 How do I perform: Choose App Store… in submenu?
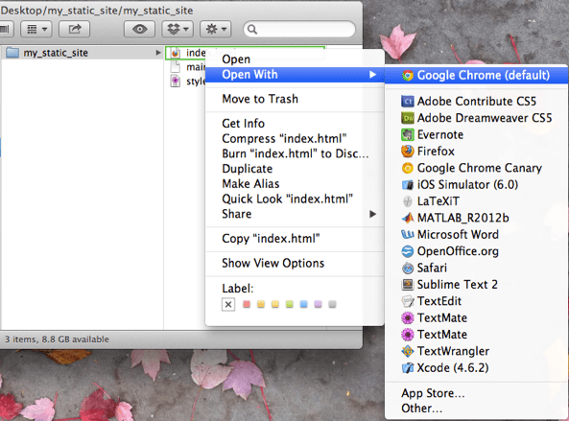[x=476, y=393]
